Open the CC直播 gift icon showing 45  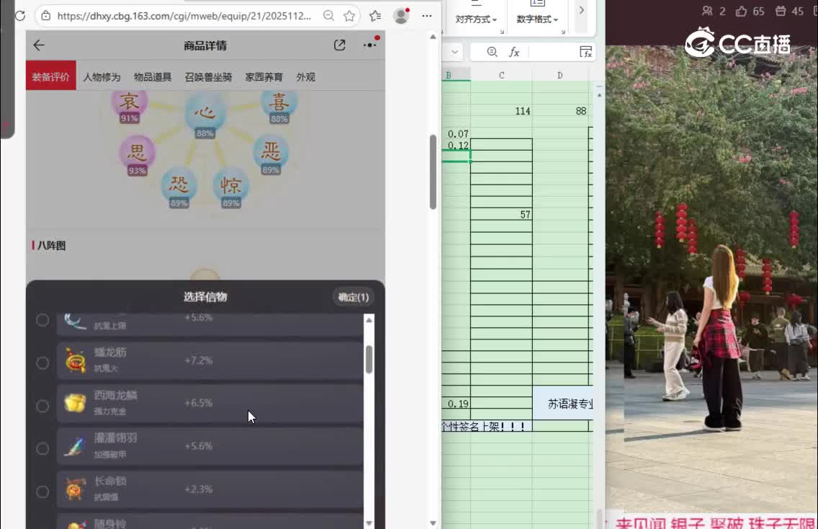coord(781,11)
